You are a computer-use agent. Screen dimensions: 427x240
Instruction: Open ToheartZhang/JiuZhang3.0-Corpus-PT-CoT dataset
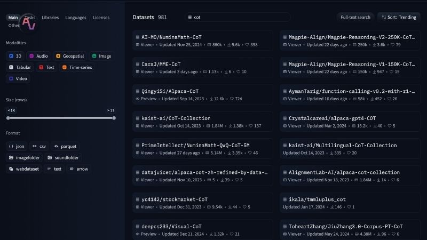pos(350,230)
